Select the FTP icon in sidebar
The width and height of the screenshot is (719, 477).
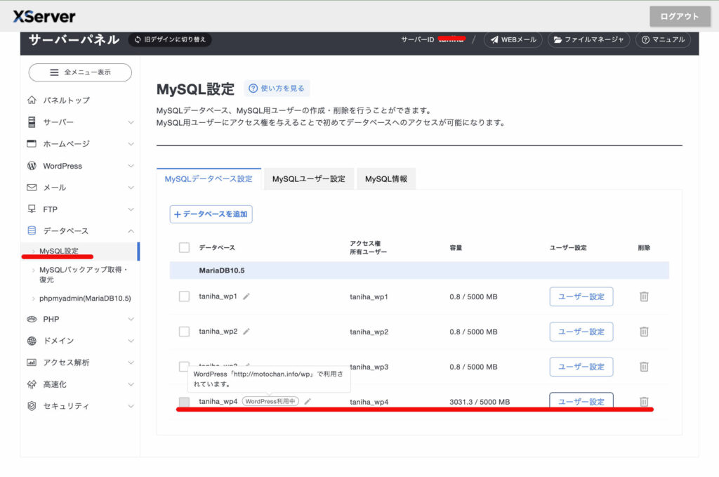click(32, 209)
